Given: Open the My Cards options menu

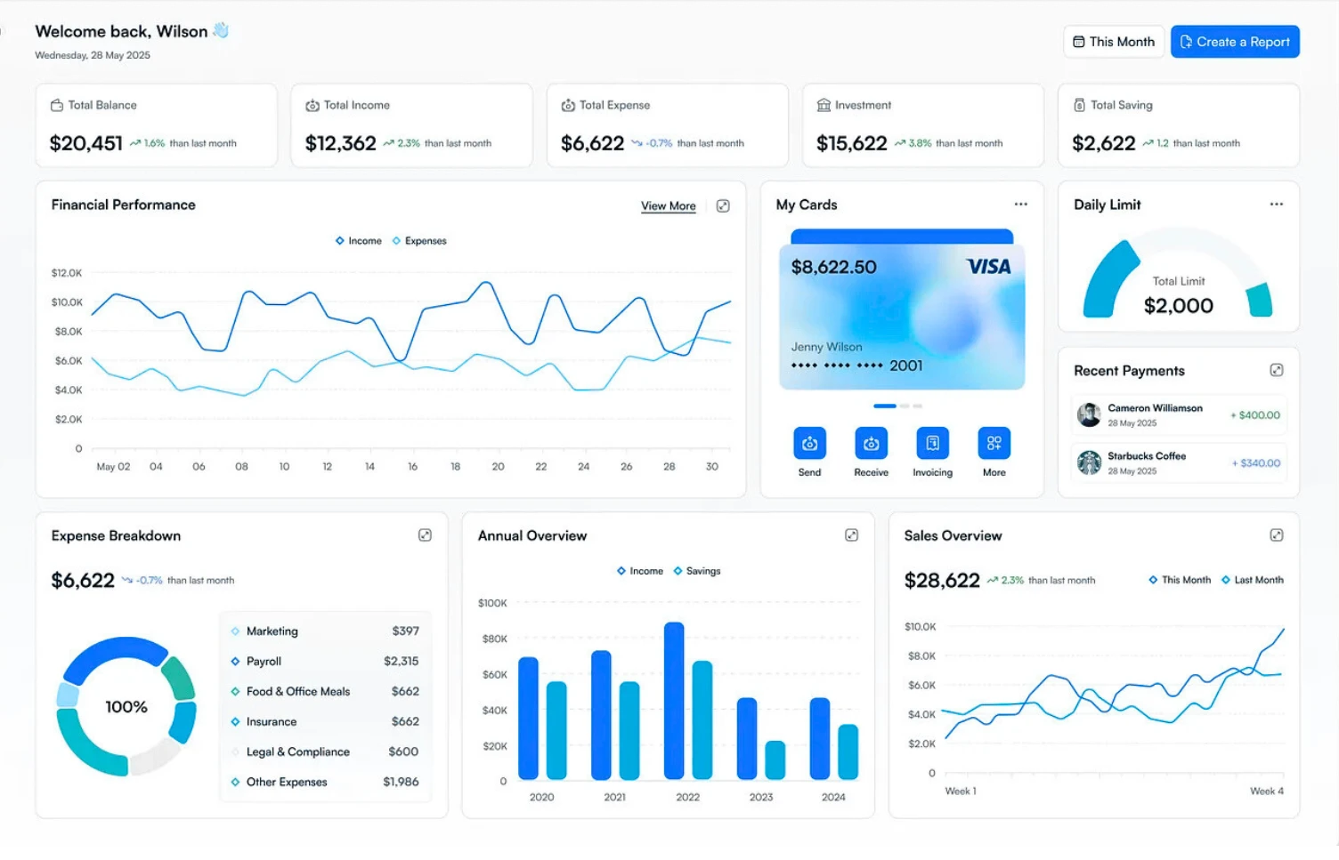Looking at the screenshot, I should [x=1020, y=204].
